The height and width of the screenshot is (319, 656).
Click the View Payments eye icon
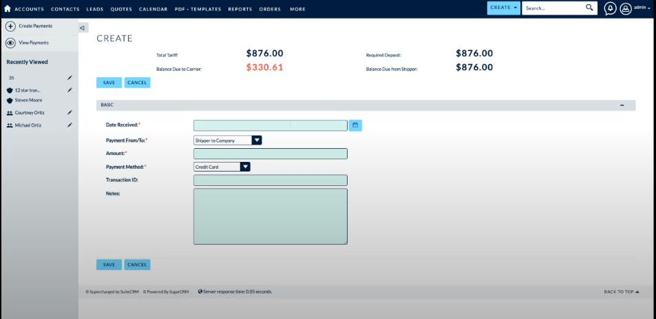point(10,43)
